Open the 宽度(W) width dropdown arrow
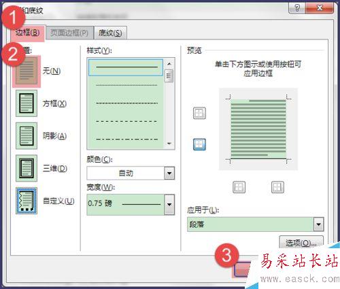The width and height of the screenshot is (340, 289). tap(169, 204)
